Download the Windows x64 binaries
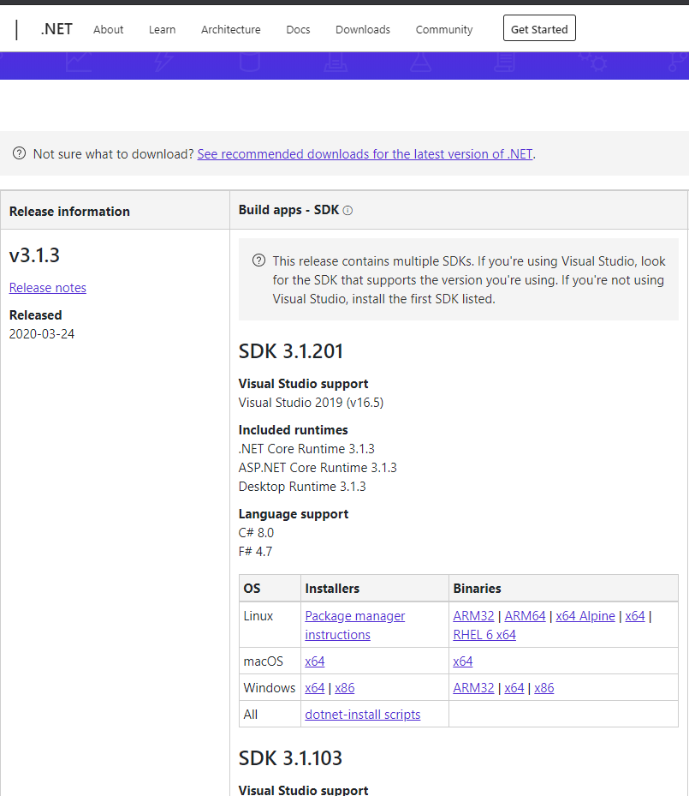The width and height of the screenshot is (689, 796). [514, 687]
